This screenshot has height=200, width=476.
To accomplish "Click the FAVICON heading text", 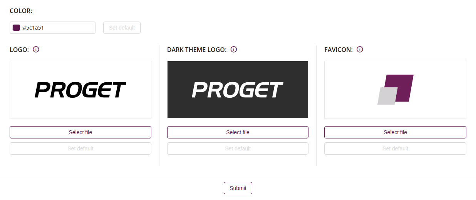I will point(339,50).
